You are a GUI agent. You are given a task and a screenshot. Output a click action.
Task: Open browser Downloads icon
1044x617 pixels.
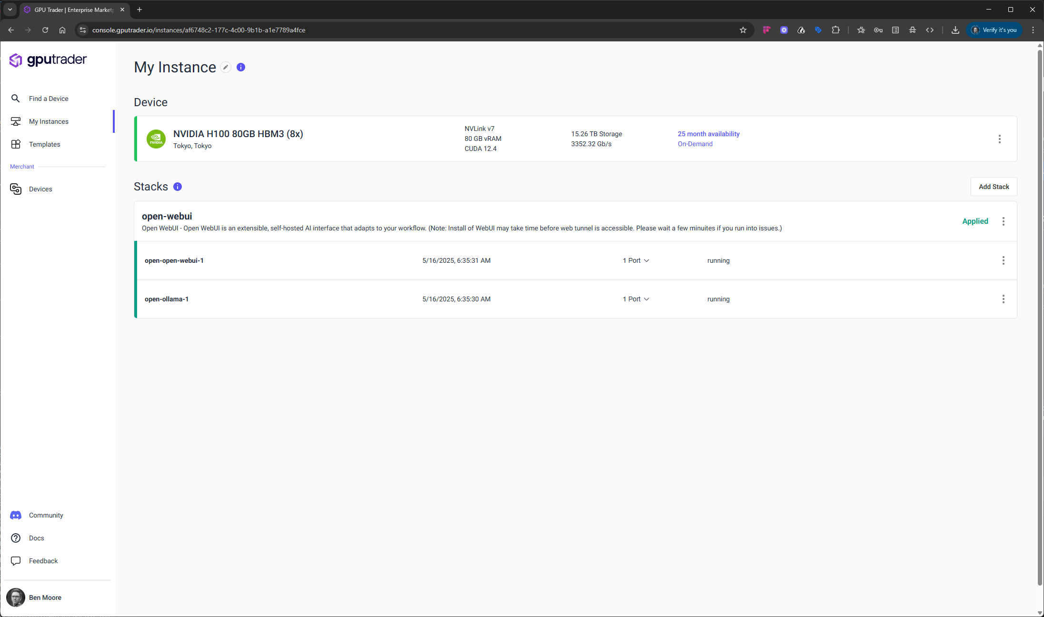point(955,30)
